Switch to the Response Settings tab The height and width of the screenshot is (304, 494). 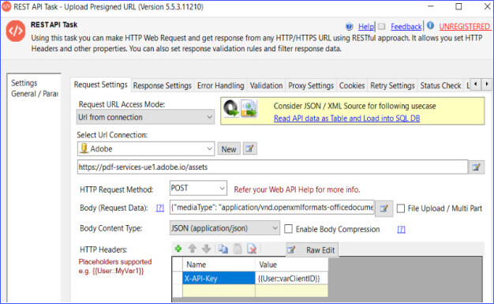coord(163,85)
